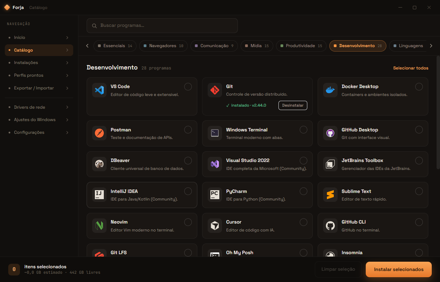440x282 pixels.
Task: Click the Git LFS icon
Action: (x=99, y=253)
